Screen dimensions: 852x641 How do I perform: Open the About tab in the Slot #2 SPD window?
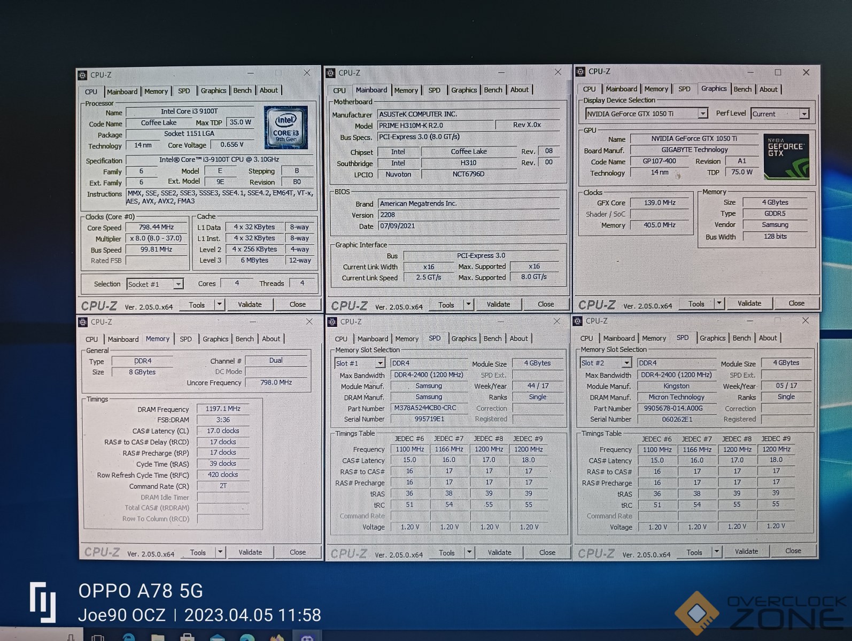pyautogui.click(x=768, y=338)
